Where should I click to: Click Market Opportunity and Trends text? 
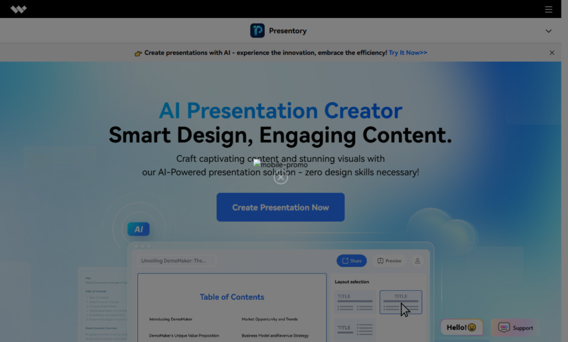(269, 319)
